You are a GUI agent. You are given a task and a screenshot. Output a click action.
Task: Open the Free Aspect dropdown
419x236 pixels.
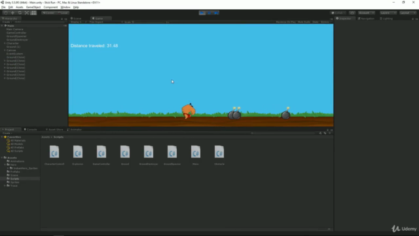pos(105,22)
